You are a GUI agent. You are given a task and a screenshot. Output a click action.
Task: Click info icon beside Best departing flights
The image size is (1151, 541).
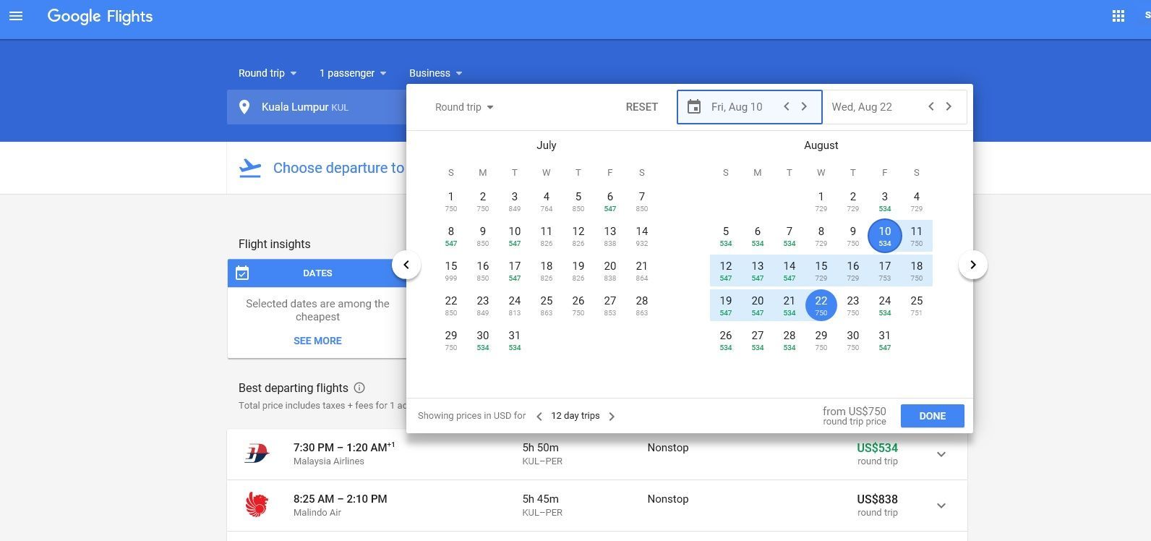click(x=359, y=388)
